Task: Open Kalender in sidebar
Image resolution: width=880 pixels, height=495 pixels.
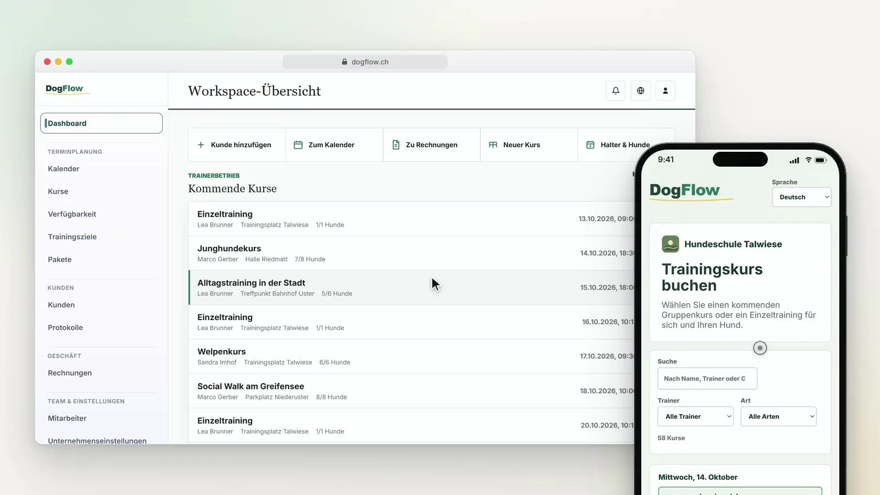Action: pos(64,169)
